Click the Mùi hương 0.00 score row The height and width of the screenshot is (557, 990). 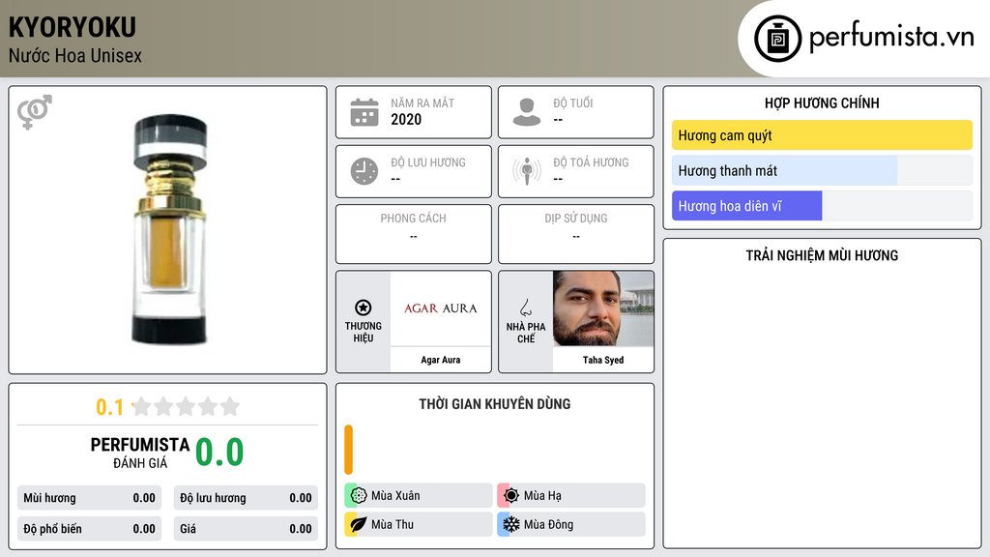click(89, 498)
